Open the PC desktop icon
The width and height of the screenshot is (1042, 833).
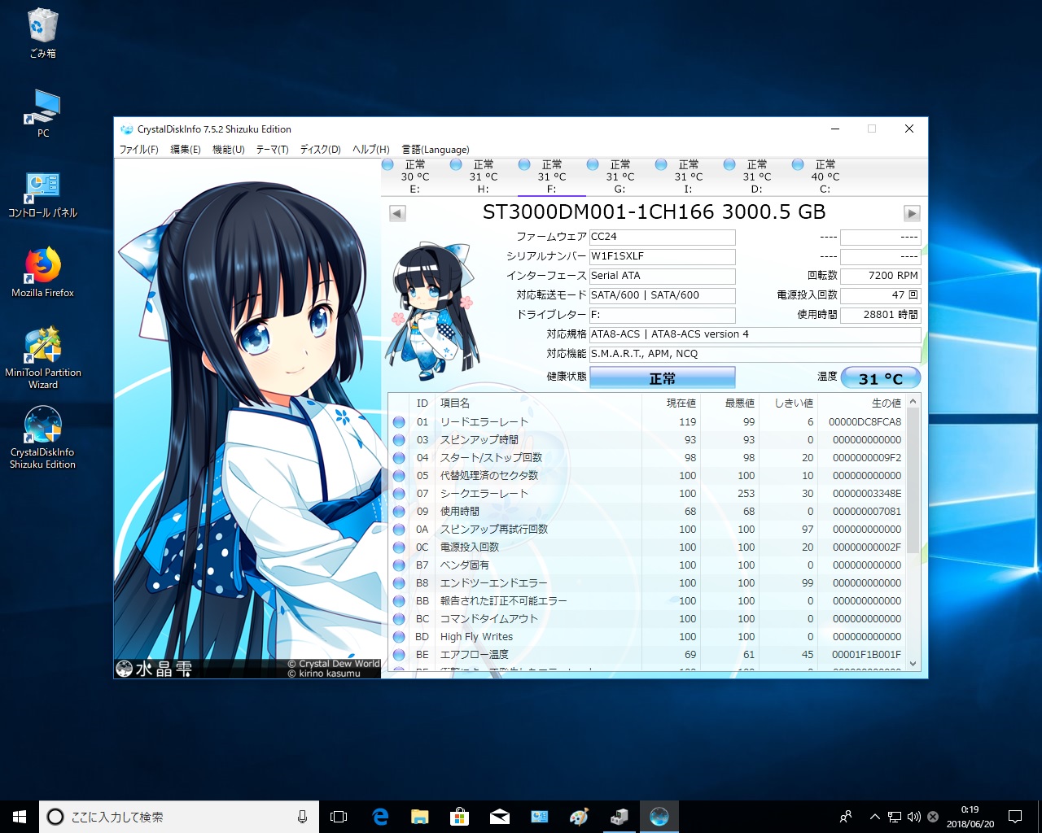click(x=42, y=113)
